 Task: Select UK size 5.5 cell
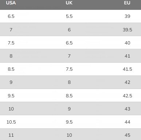coord(69,16)
